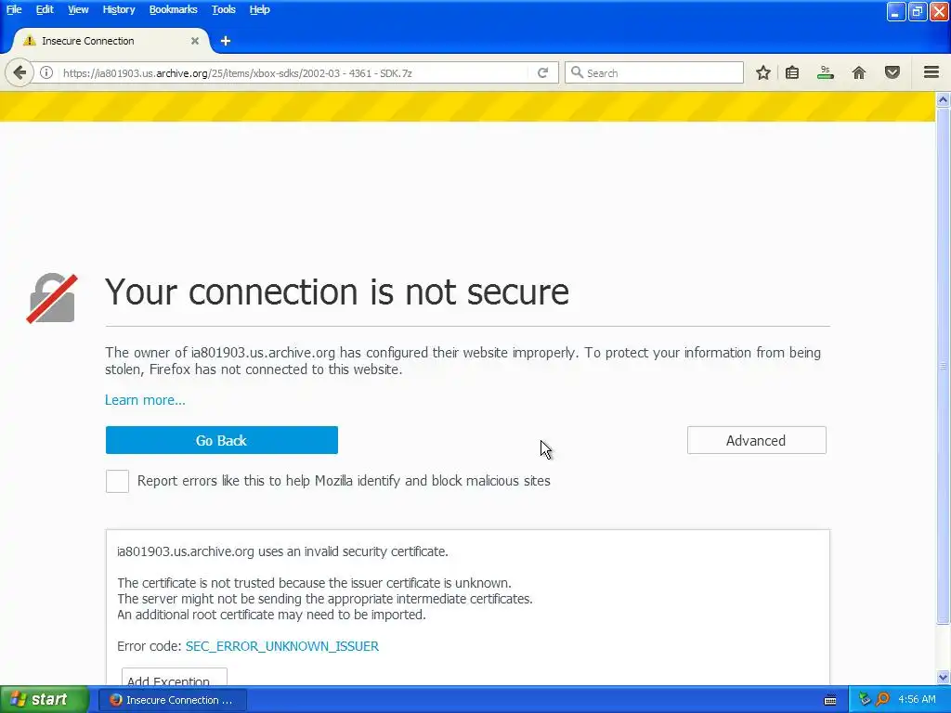
Task: Close the Insecure Connection tab
Action: click(x=195, y=41)
